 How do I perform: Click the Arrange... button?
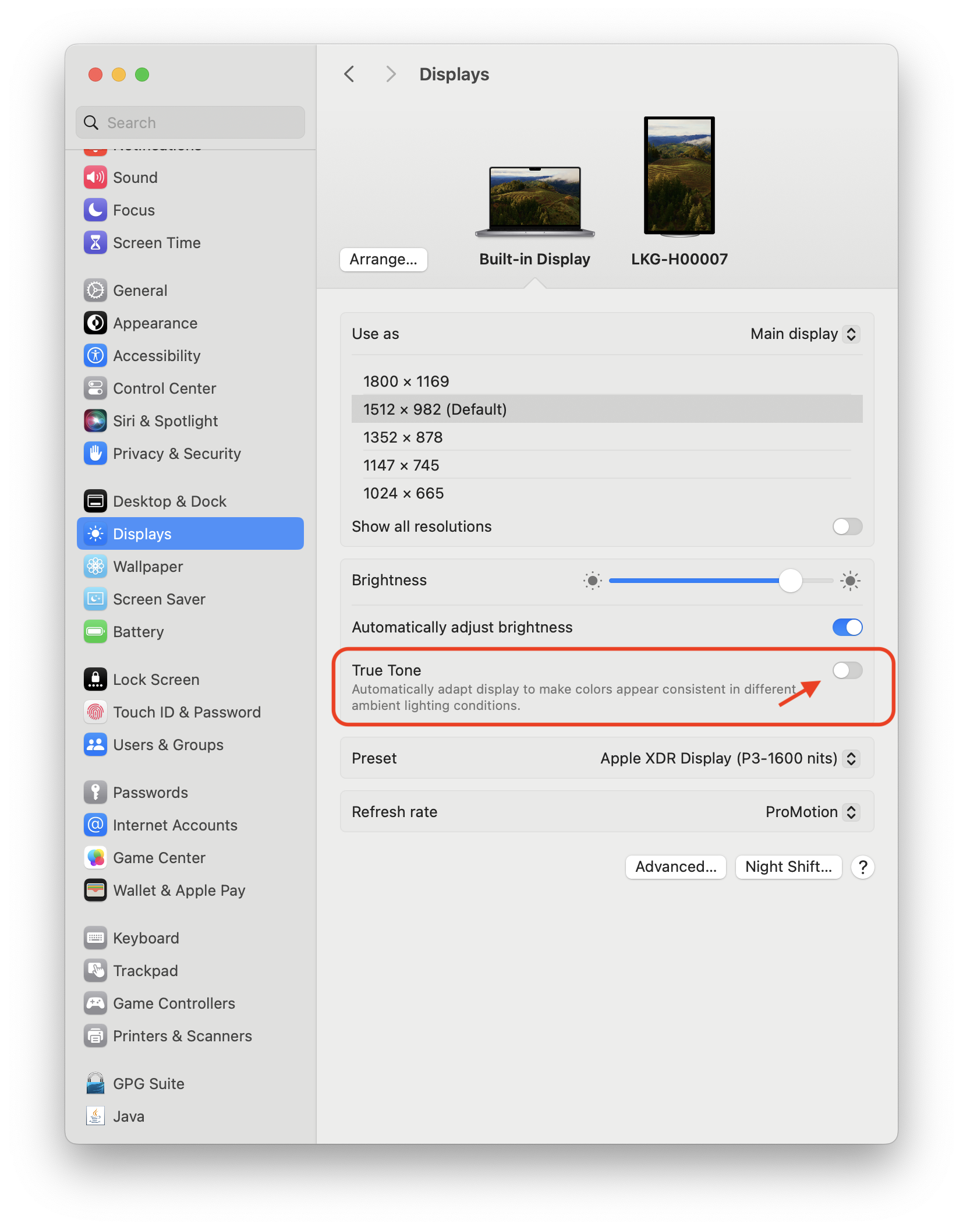click(383, 259)
